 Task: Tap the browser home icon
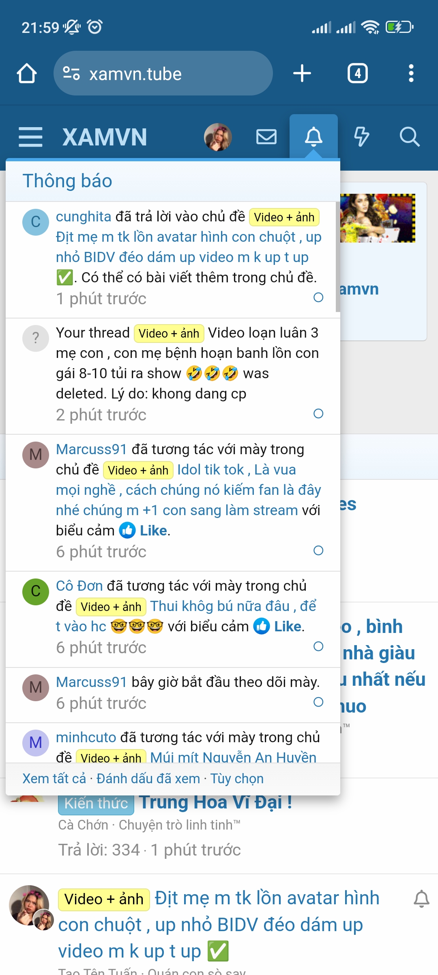coord(27,74)
